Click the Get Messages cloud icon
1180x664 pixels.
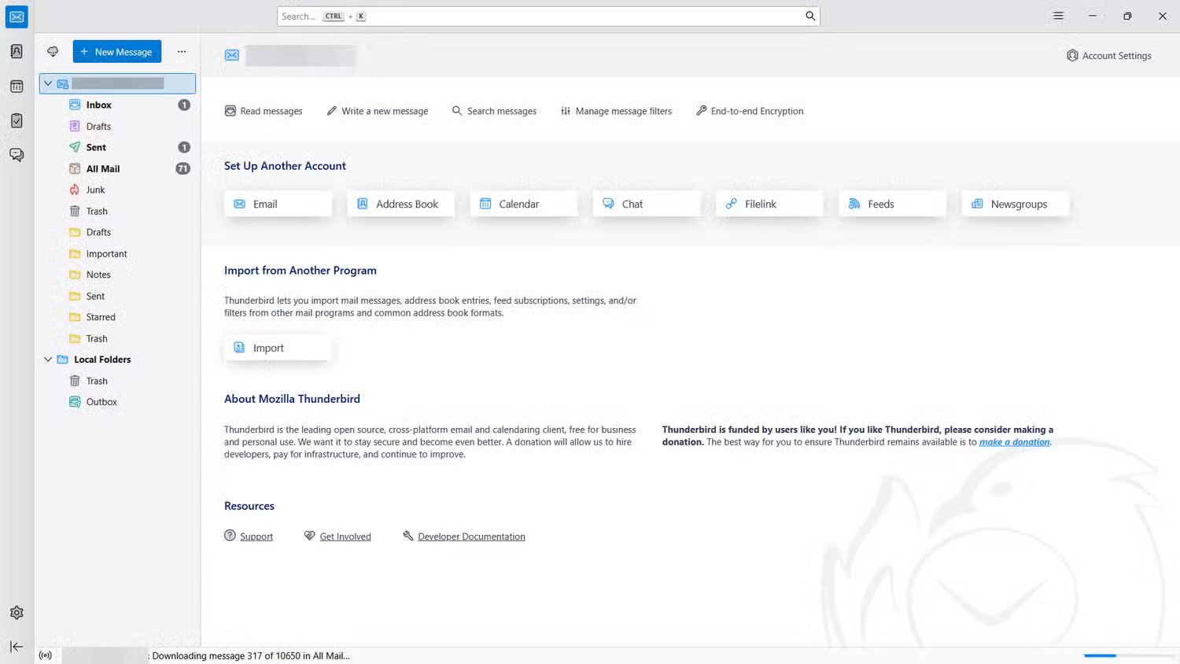pos(52,51)
